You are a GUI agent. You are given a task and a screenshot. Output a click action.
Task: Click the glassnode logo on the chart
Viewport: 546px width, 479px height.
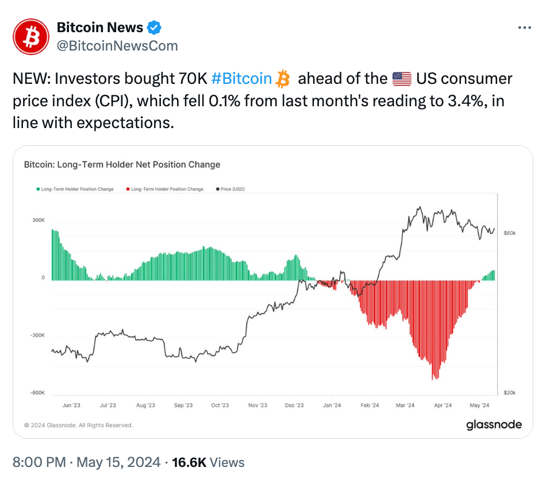(x=494, y=425)
